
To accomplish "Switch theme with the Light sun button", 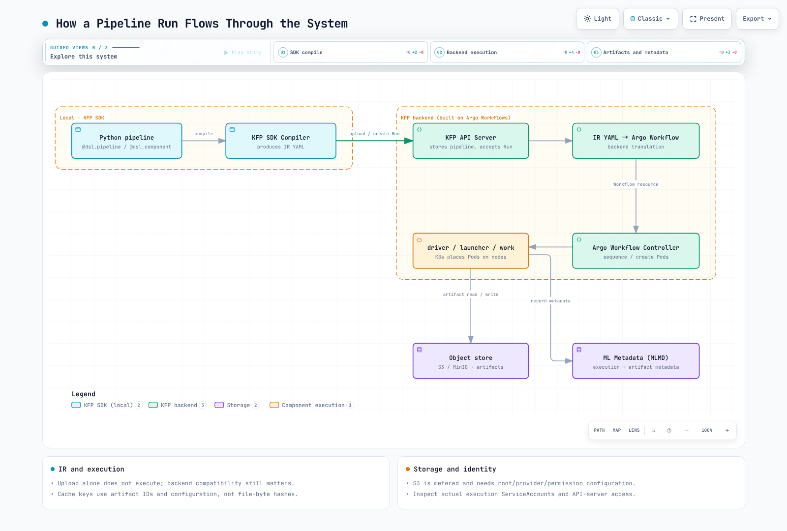I will 598,19.
